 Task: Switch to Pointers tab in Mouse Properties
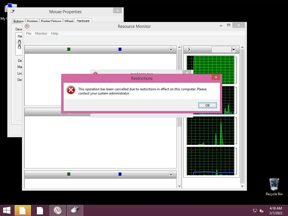(32, 21)
